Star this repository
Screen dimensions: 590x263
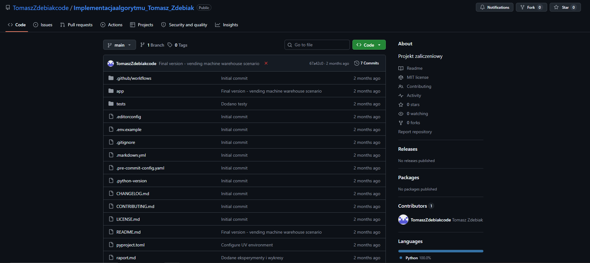pos(565,7)
